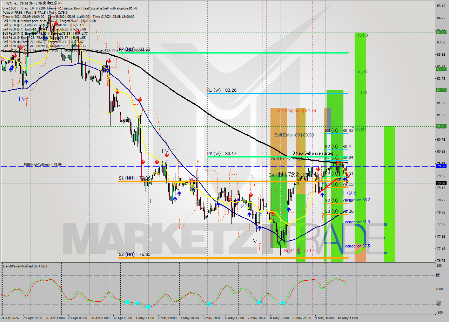Click the S1 (MN) monthly support label
This screenshot has width=449, height=322.
point(135,178)
